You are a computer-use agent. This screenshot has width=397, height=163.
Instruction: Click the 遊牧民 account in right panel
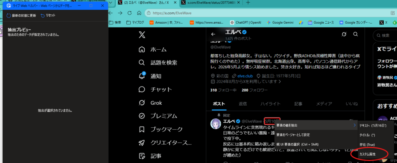click(x=387, y=78)
